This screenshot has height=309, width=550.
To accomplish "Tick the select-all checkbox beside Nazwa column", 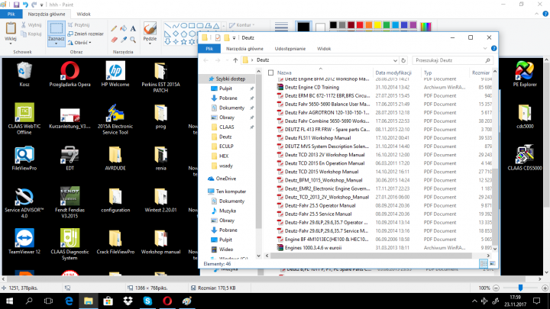I will tap(271, 72).
